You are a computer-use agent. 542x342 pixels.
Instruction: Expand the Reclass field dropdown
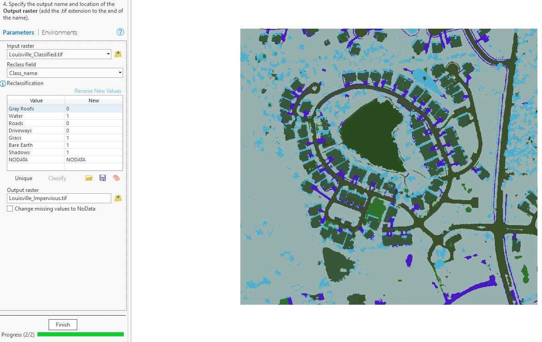[120, 72]
